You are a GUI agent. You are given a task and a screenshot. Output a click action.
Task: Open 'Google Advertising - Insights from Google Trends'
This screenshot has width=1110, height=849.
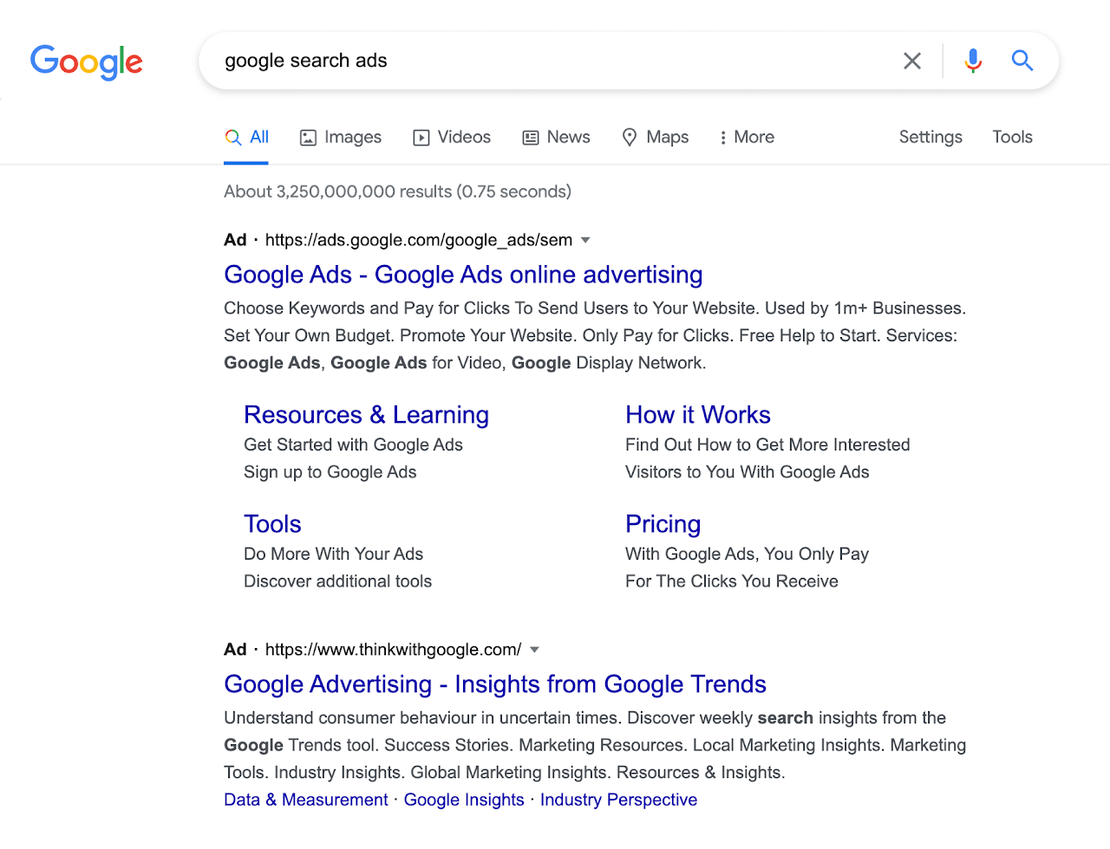495,684
